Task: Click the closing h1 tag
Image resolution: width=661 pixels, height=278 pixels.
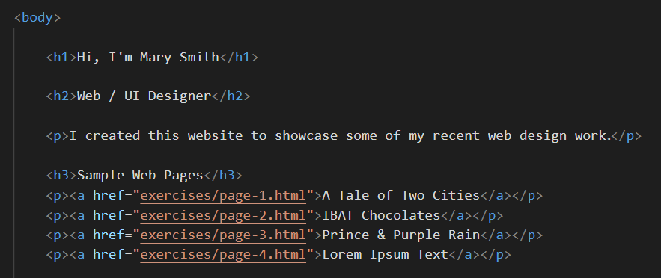Action: coord(239,57)
